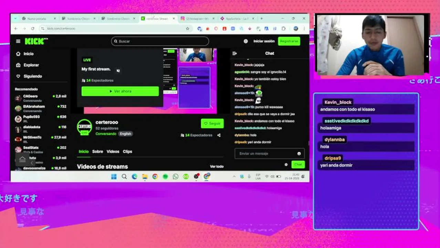Image resolution: width=440 pixels, height=248 pixels.
Task: Click Ver todo for stream videos
Action: point(217,167)
